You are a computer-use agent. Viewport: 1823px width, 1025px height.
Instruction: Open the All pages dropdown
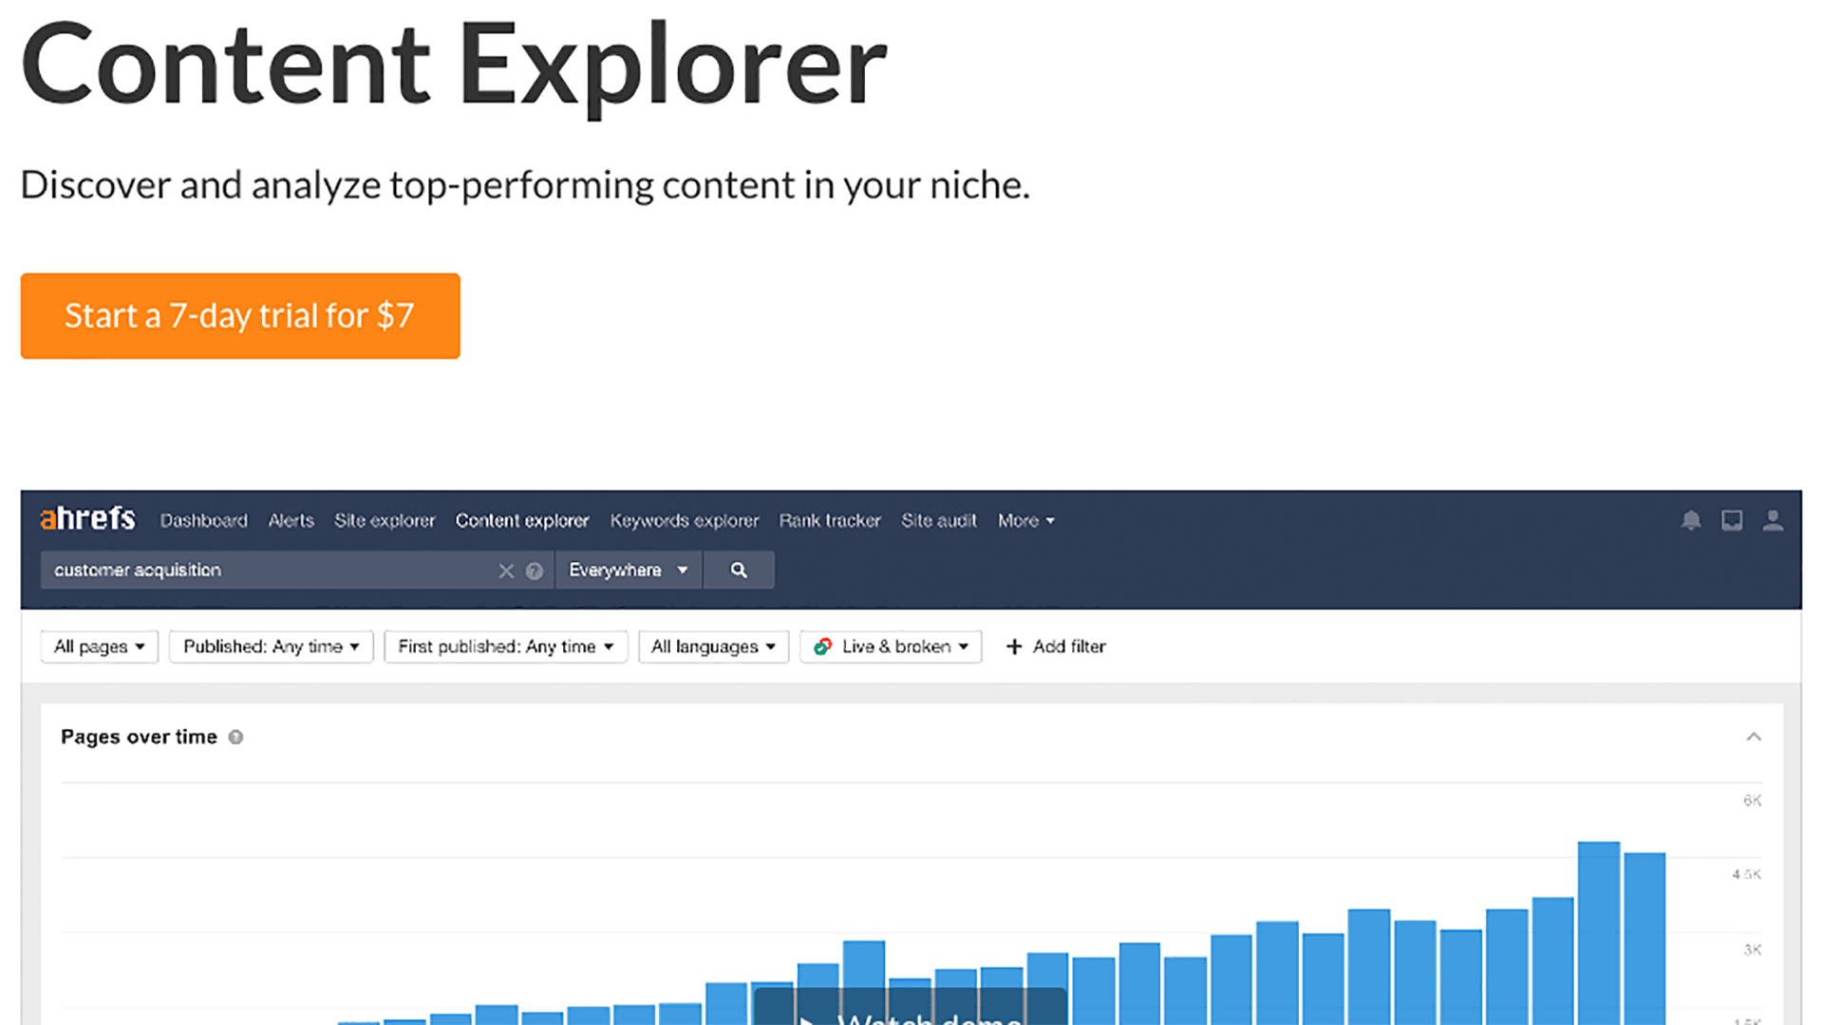point(99,646)
